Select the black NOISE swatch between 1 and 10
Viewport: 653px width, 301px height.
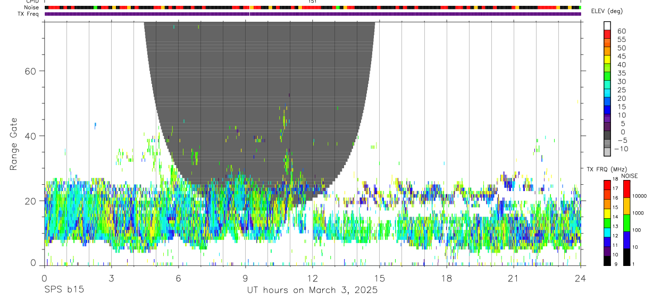point(627,256)
